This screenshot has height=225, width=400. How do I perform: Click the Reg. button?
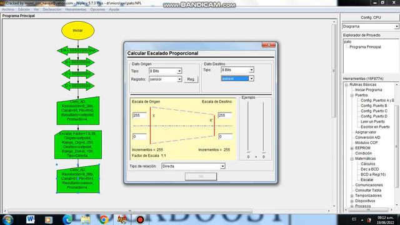191,79
